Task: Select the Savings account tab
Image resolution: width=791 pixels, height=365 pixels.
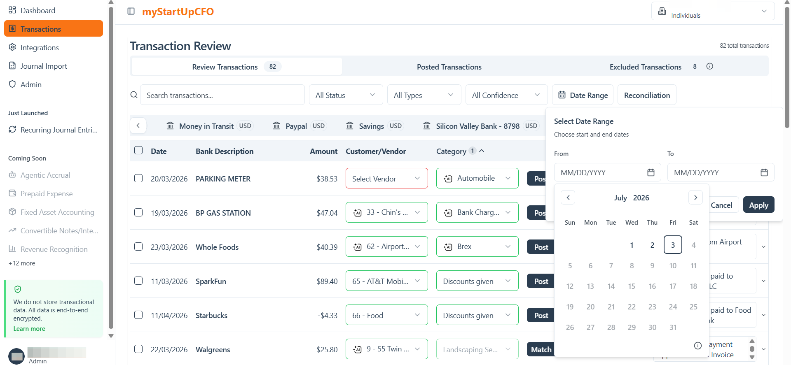Action: [375, 126]
